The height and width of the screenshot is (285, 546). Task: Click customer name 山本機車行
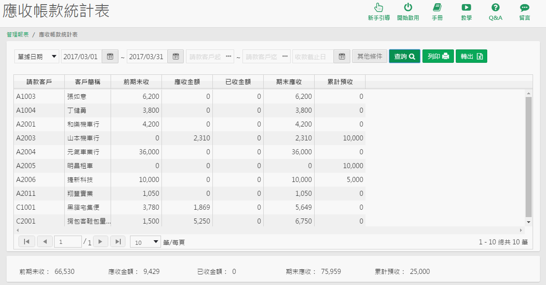coord(83,138)
